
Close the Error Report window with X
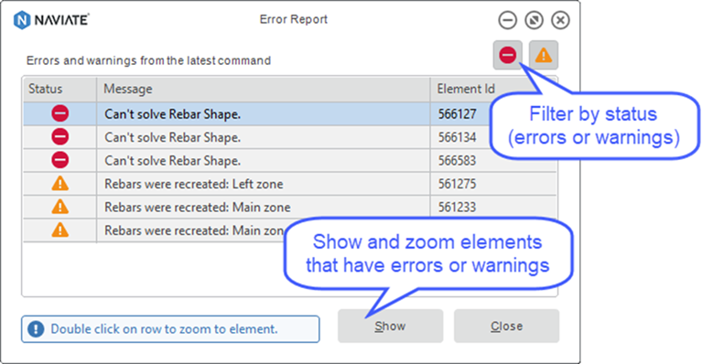(x=560, y=20)
